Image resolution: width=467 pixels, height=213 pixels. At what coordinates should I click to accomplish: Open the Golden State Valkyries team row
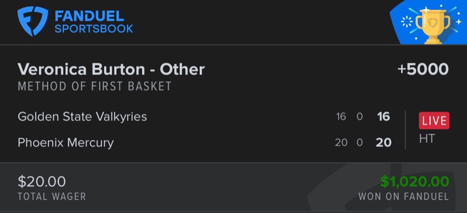[83, 117]
